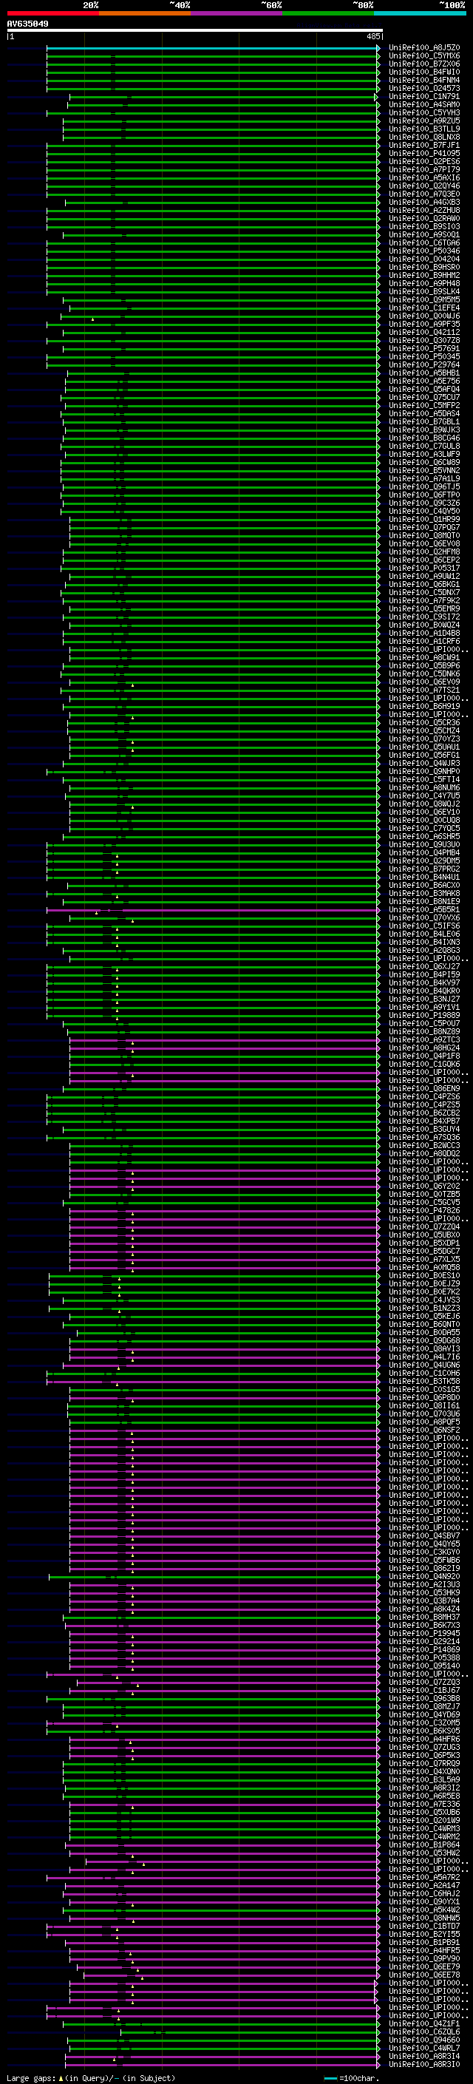Viewport: 473px width, 2084px height.
Task: Click the 485 query end position label
Action: pos(372,36)
